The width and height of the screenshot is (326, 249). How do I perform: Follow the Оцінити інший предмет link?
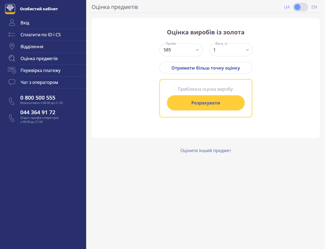(x=206, y=150)
